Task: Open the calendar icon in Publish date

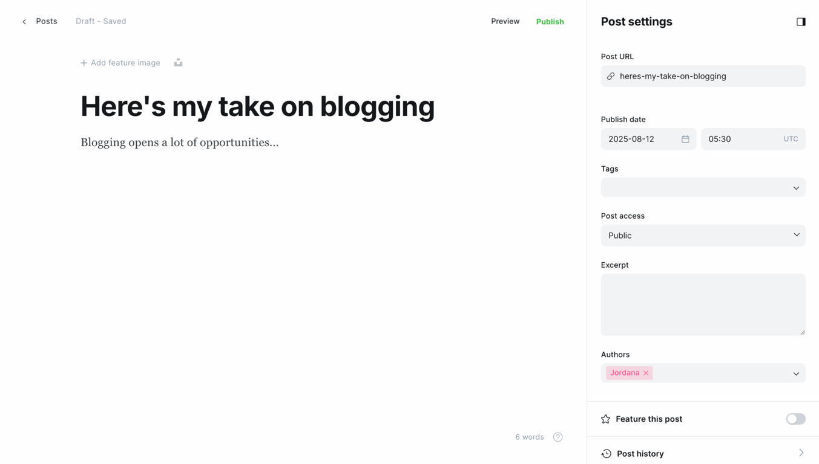Action: pos(686,138)
